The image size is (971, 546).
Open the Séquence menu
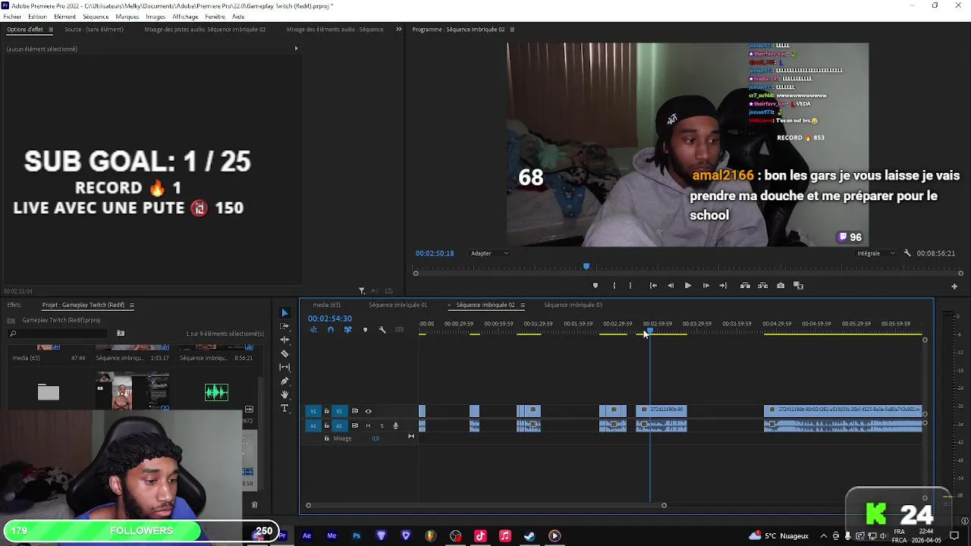96,17
